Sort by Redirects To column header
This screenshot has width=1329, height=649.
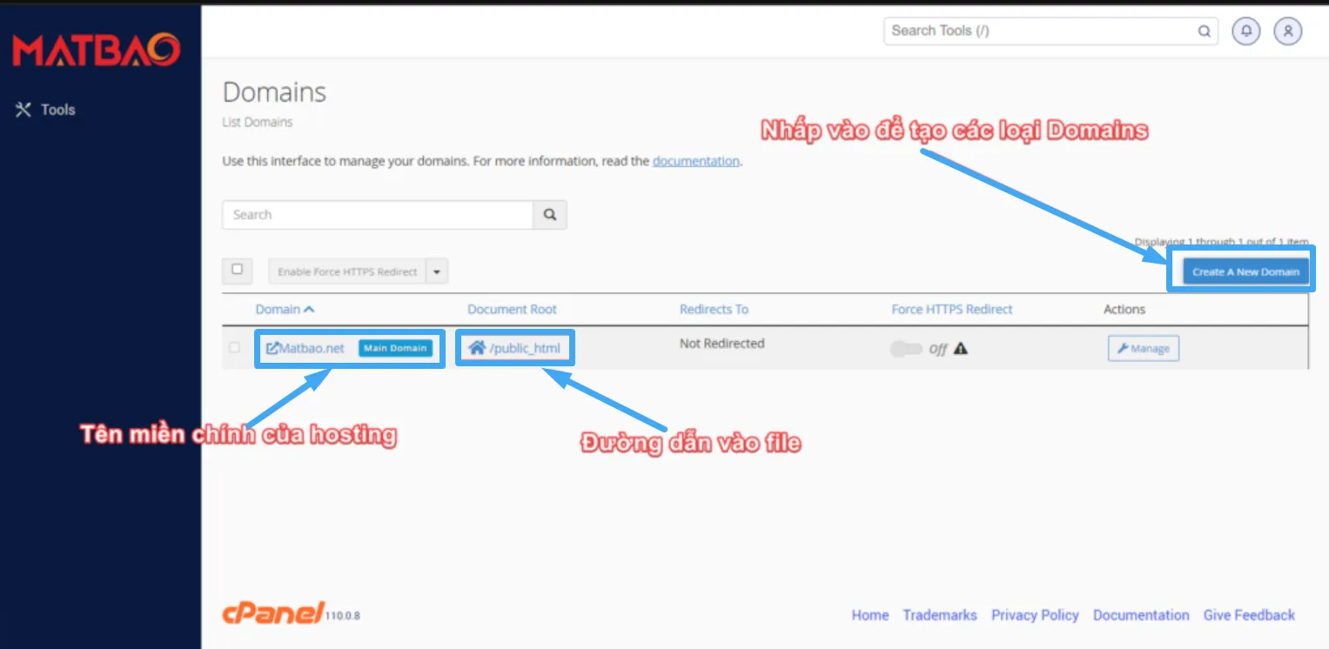coord(714,309)
